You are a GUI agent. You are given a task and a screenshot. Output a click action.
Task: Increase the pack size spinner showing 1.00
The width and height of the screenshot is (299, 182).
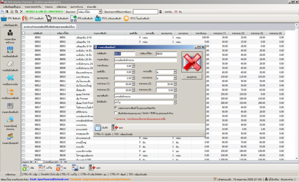[133, 77]
